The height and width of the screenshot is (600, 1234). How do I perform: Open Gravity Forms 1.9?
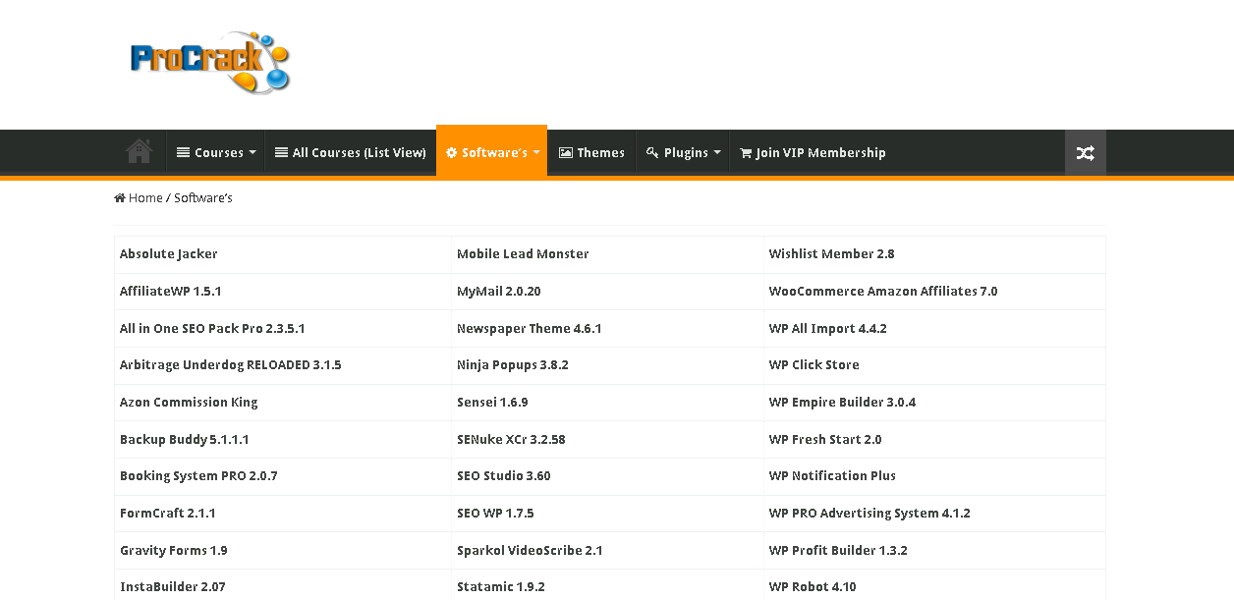pyautogui.click(x=174, y=551)
